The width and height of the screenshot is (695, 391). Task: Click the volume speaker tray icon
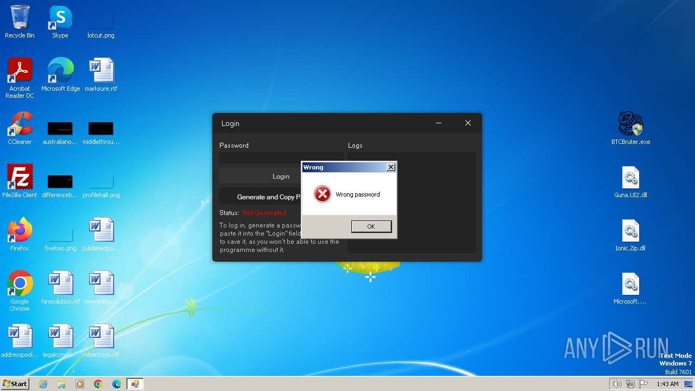tap(617, 384)
